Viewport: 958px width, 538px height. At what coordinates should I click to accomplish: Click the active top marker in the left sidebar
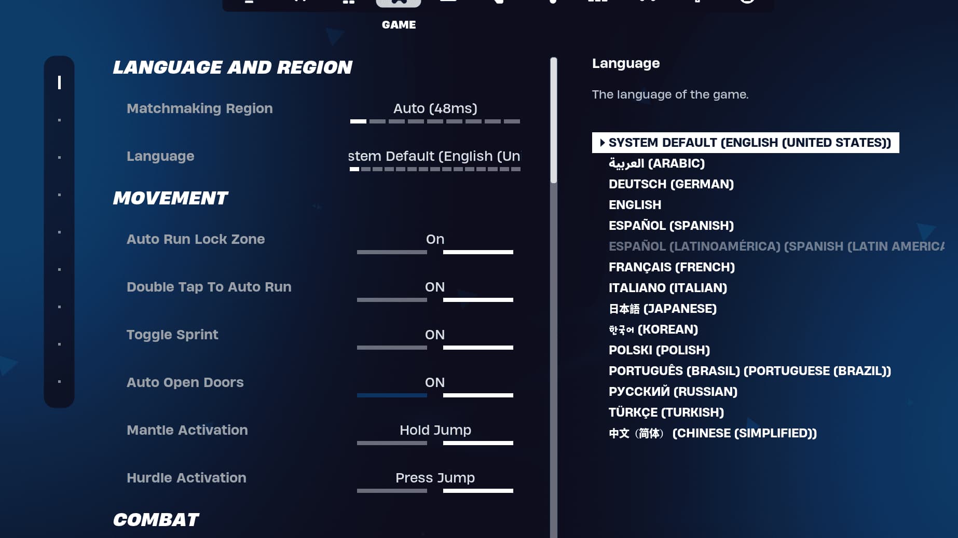[x=59, y=82]
